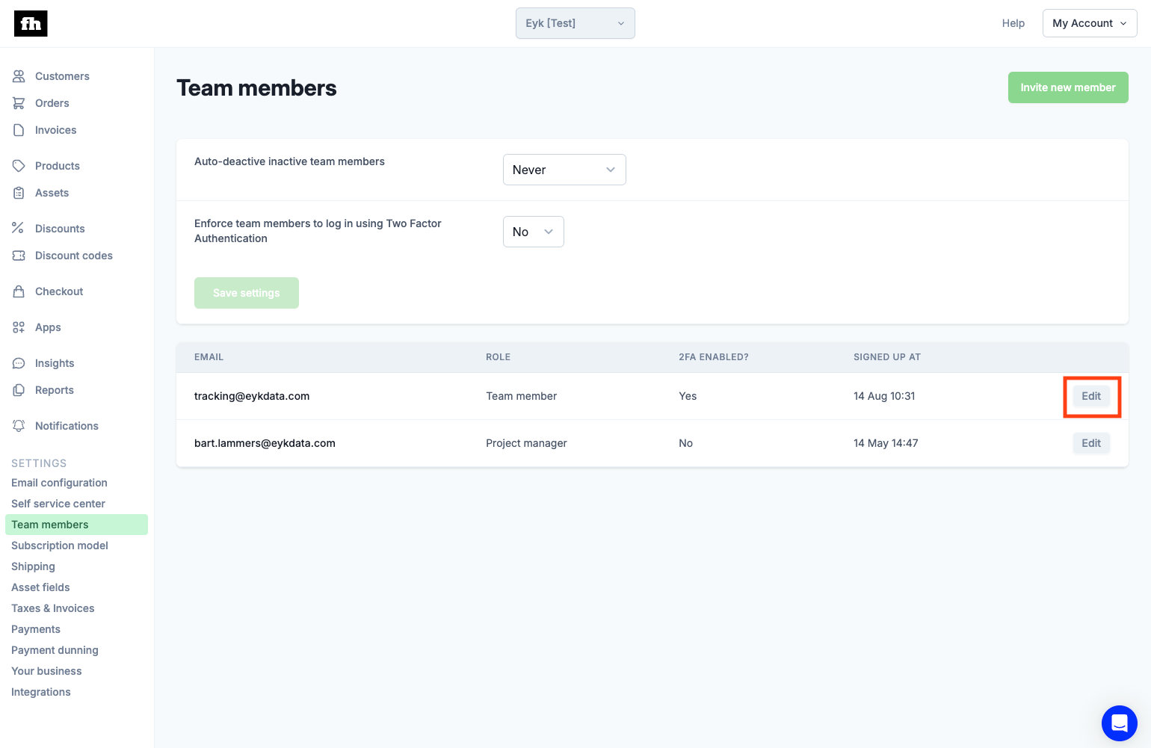The width and height of the screenshot is (1151, 748).
Task: Click the Checkout lock icon
Action: point(19,291)
